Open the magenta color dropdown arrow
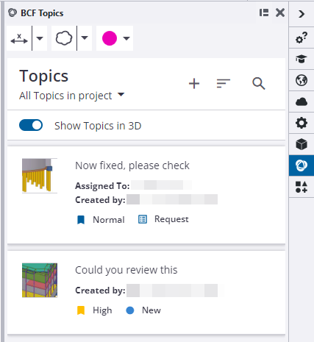The image size is (314, 342). tap(126, 38)
